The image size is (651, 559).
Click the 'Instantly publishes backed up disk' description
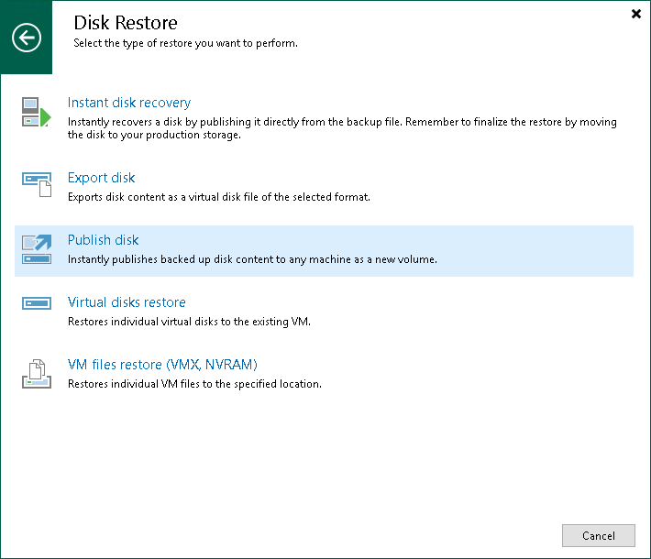click(252, 259)
